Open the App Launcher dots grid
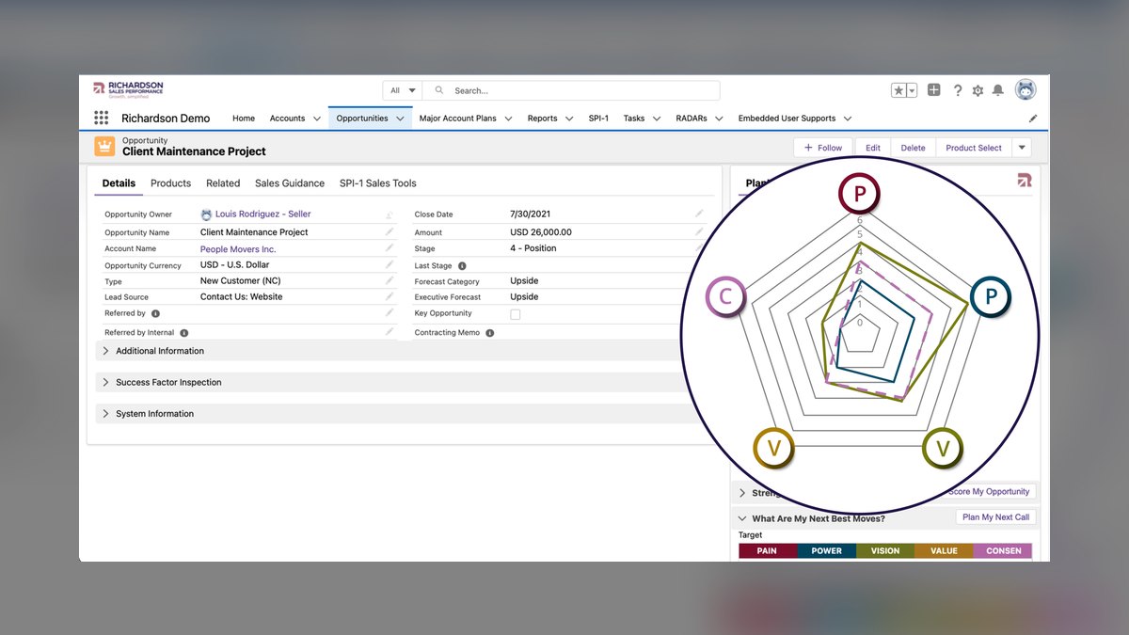Image resolution: width=1129 pixels, height=635 pixels. pos(101,119)
